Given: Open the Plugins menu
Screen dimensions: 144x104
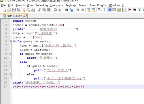Looking at the screenshot, I should tap(102, 5).
